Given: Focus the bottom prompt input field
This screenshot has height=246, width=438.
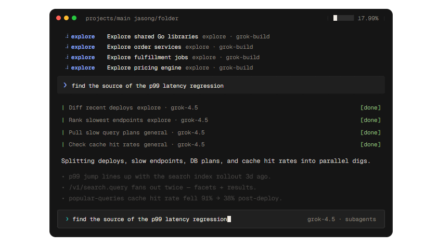Looking at the screenshot, I should pos(221,219).
